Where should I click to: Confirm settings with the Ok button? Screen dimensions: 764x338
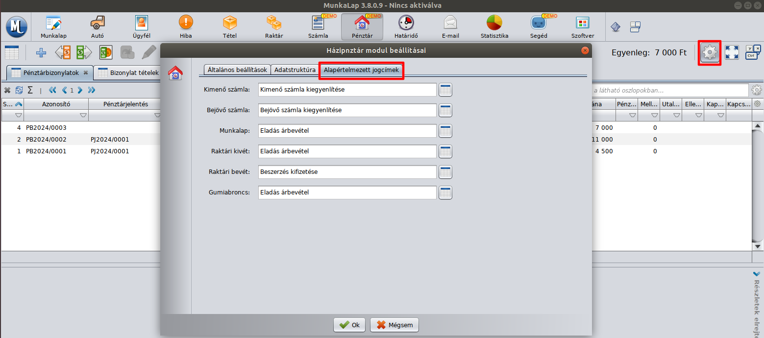[349, 325]
